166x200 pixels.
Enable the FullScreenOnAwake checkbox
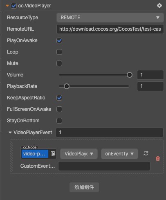coord(59,109)
